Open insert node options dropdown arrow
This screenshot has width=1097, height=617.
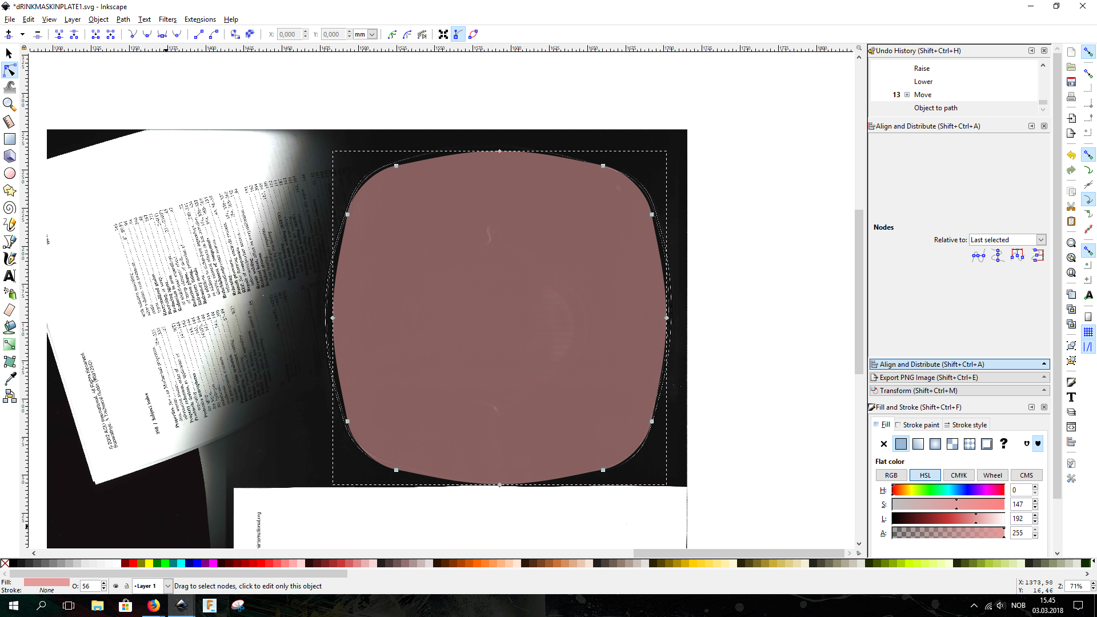point(22,34)
